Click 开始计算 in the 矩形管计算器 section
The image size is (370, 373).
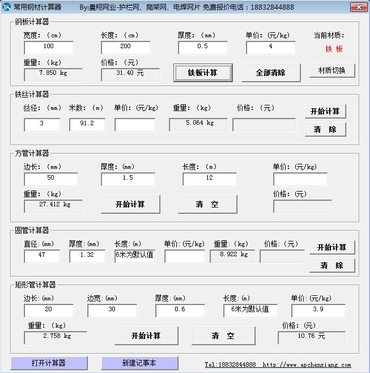coord(146,336)
